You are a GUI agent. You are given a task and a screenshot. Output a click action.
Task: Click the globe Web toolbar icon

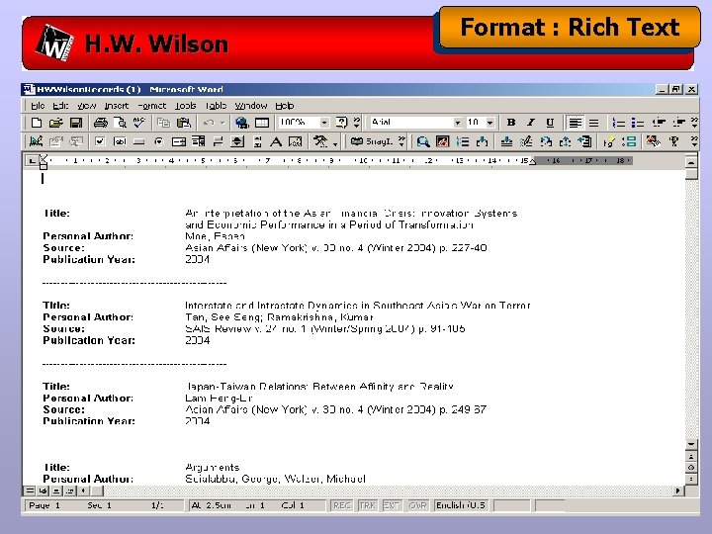tap(241, 123)
